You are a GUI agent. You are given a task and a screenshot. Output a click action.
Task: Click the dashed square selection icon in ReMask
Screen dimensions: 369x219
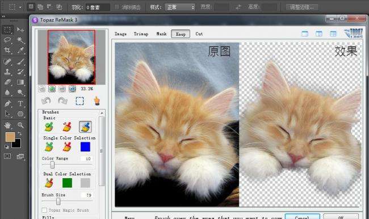[x=80, y=101]
